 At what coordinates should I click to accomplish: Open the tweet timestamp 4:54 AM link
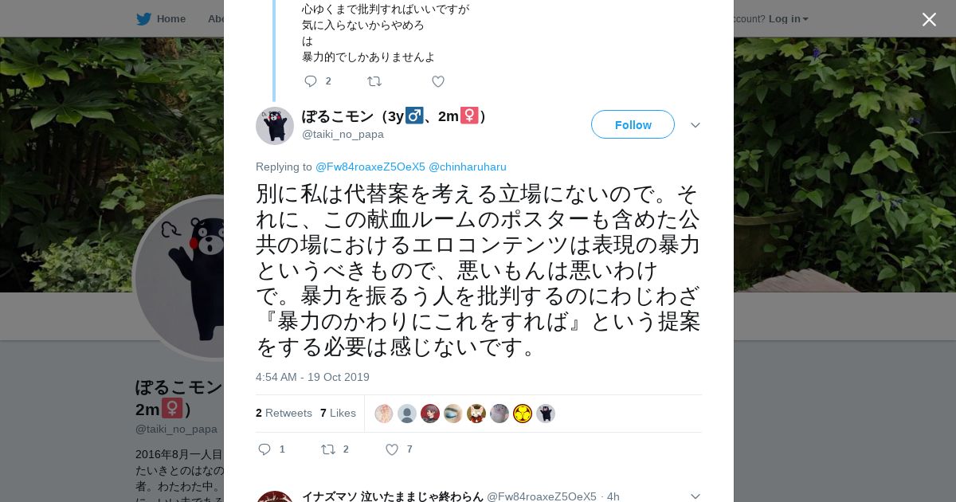coord(312,377)
